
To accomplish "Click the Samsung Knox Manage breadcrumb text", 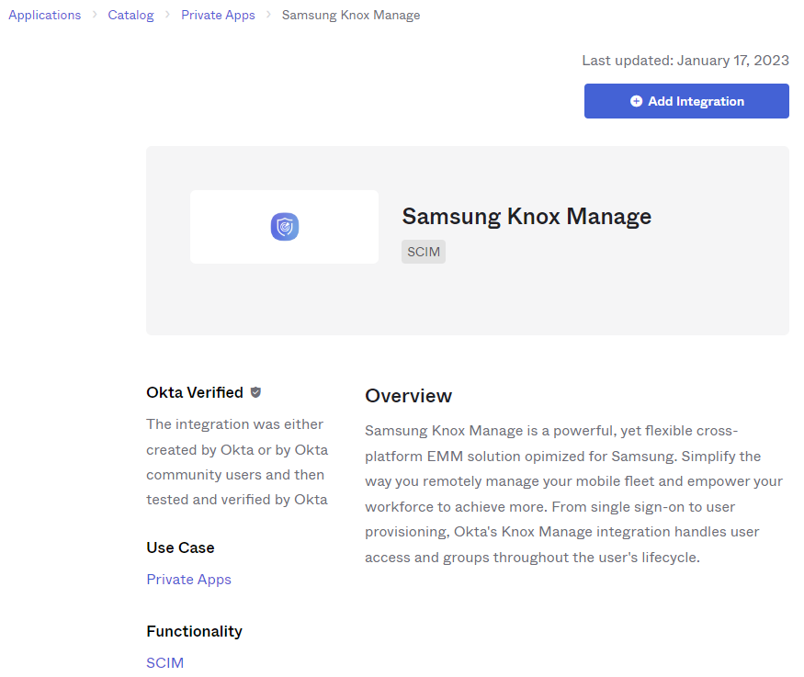I will pyautogui.click(x=351, y=16).
